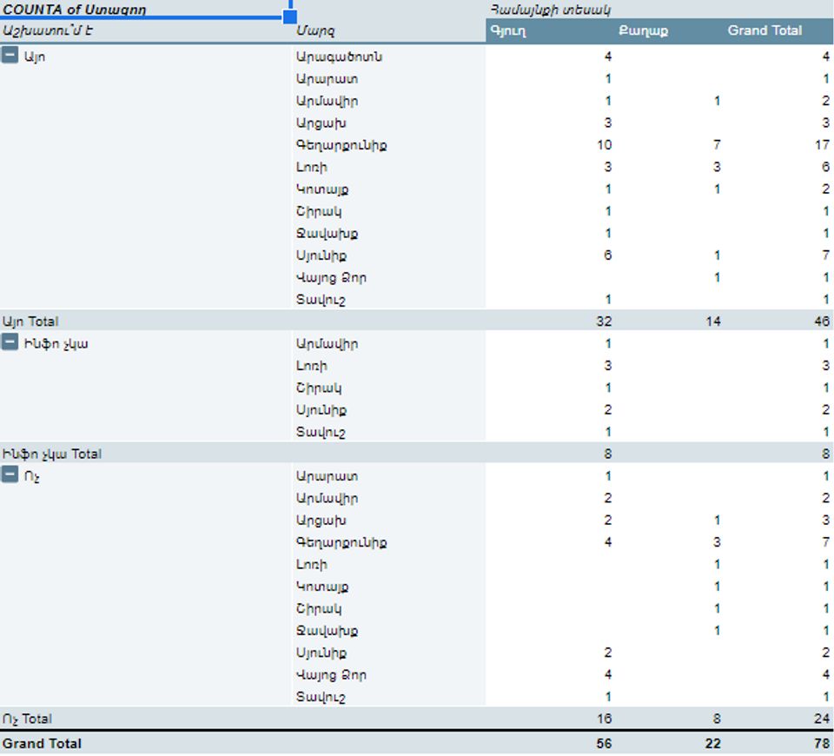Select the Ինֆո չկա group label text
The width and height of the screenshot is (834, 756).
(56, 344)
